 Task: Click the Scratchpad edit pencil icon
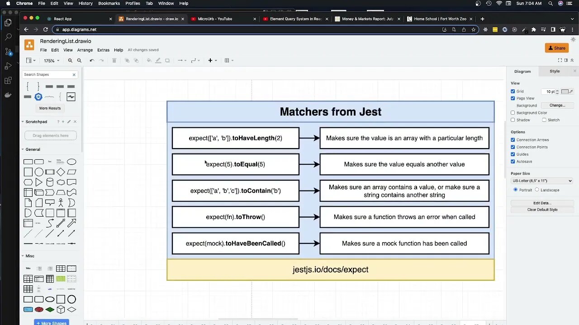(69, 122)
